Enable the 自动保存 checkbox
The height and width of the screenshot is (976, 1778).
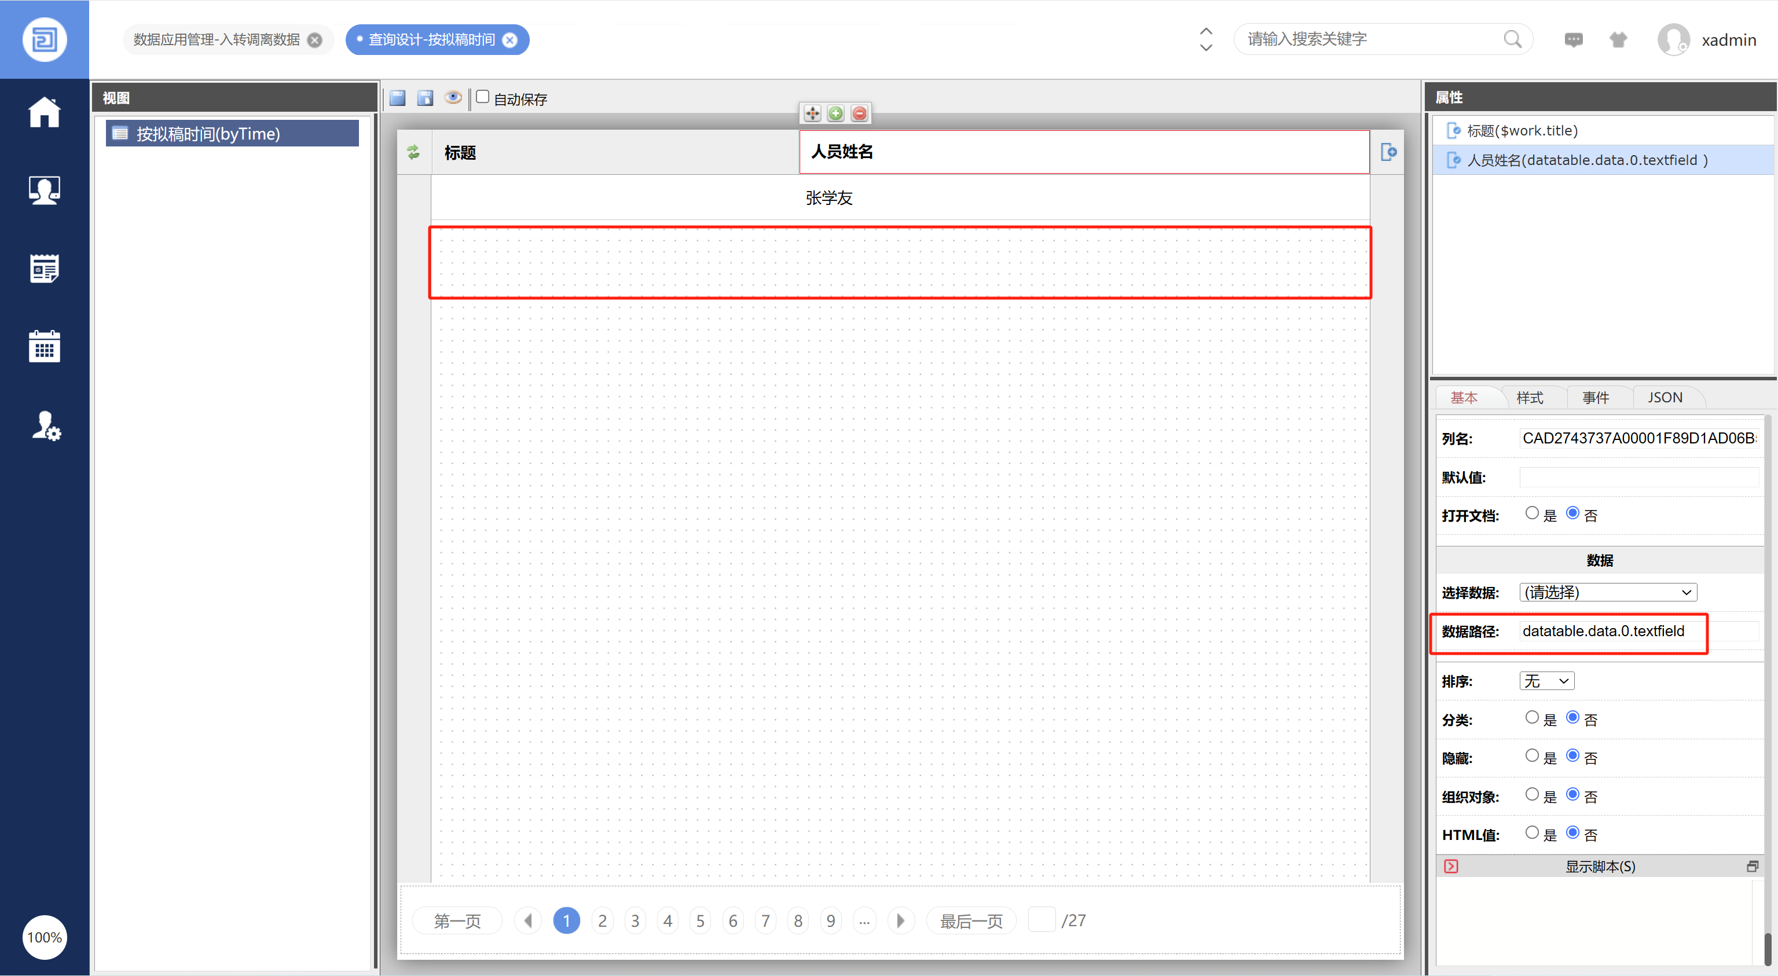coord(483,97)
